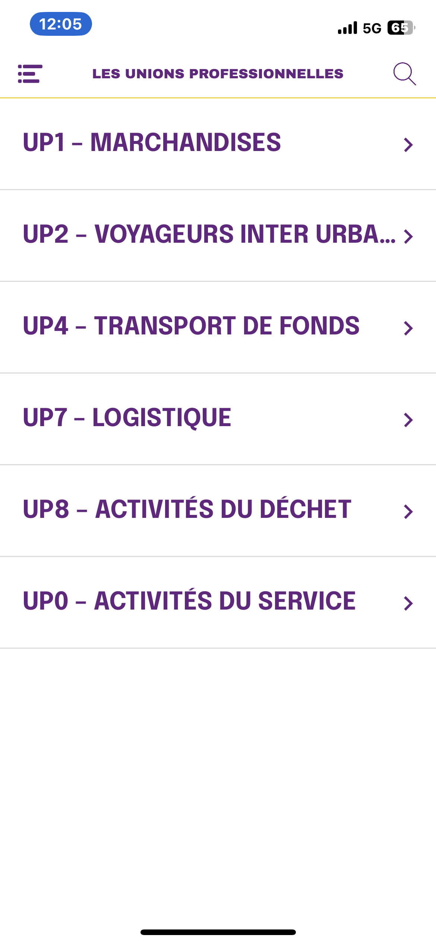Expand the UP0 – Activités du Service chevron
Screen dimensions: 436x944
click(x=408, y=603)
